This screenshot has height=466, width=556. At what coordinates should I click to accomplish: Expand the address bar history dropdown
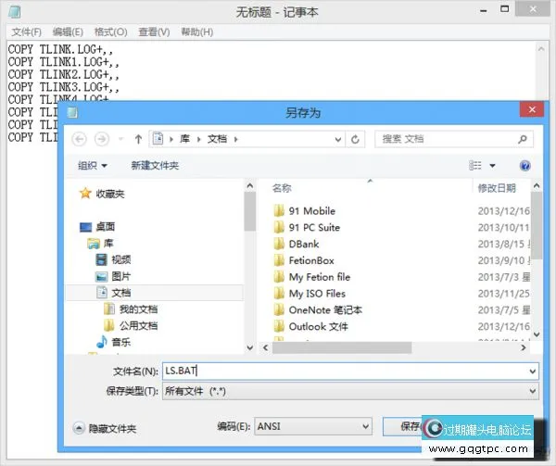(x=338, y=139)
